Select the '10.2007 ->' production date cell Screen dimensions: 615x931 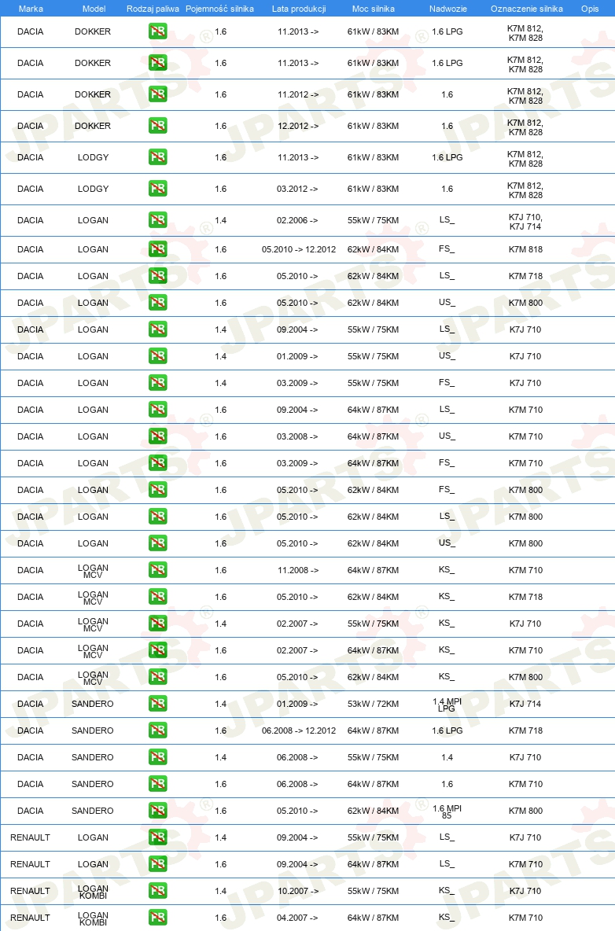click(298, 891)
